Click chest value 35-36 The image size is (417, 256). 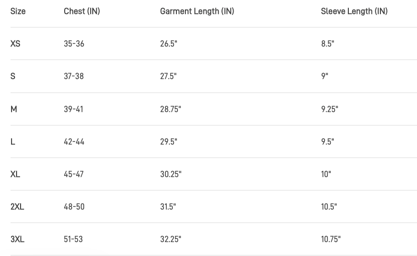pyautogui.click(x=74, y=43)
